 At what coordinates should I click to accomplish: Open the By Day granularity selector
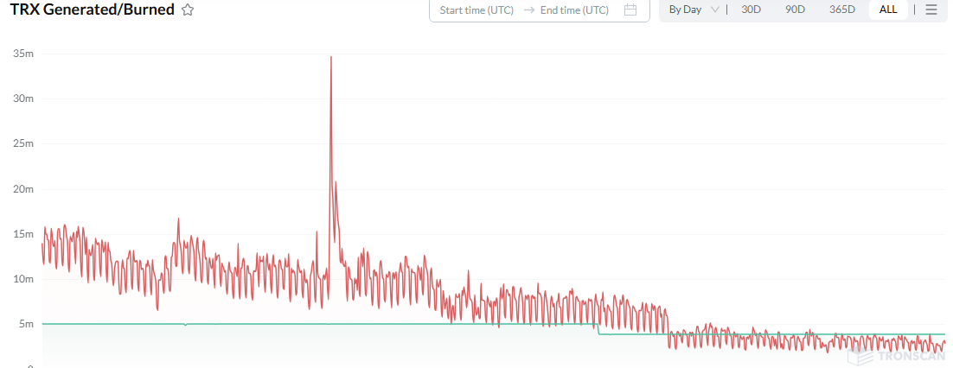[694, 10]
